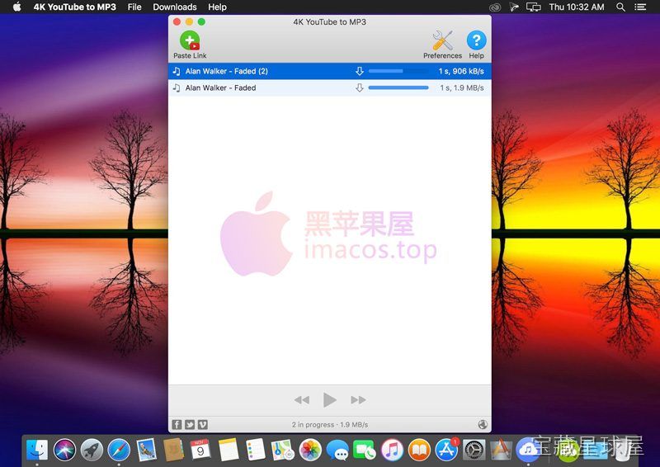
Task: Open Spotlight search magnifier
Action: pos(620,7)
